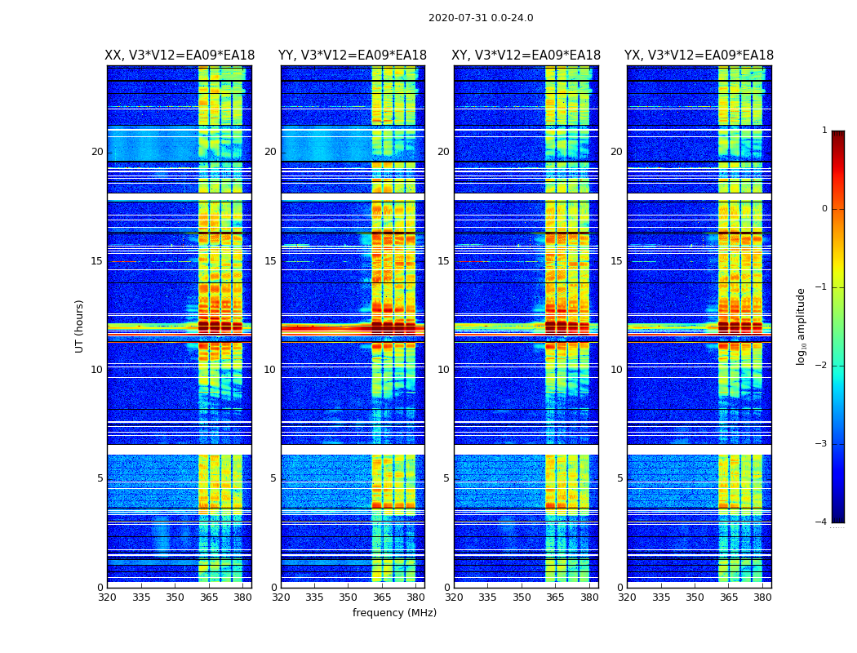Click the green colorbar region near -2
Image resolution: width=857 pixels, height=653 pixels.
(x=838, y=365)
